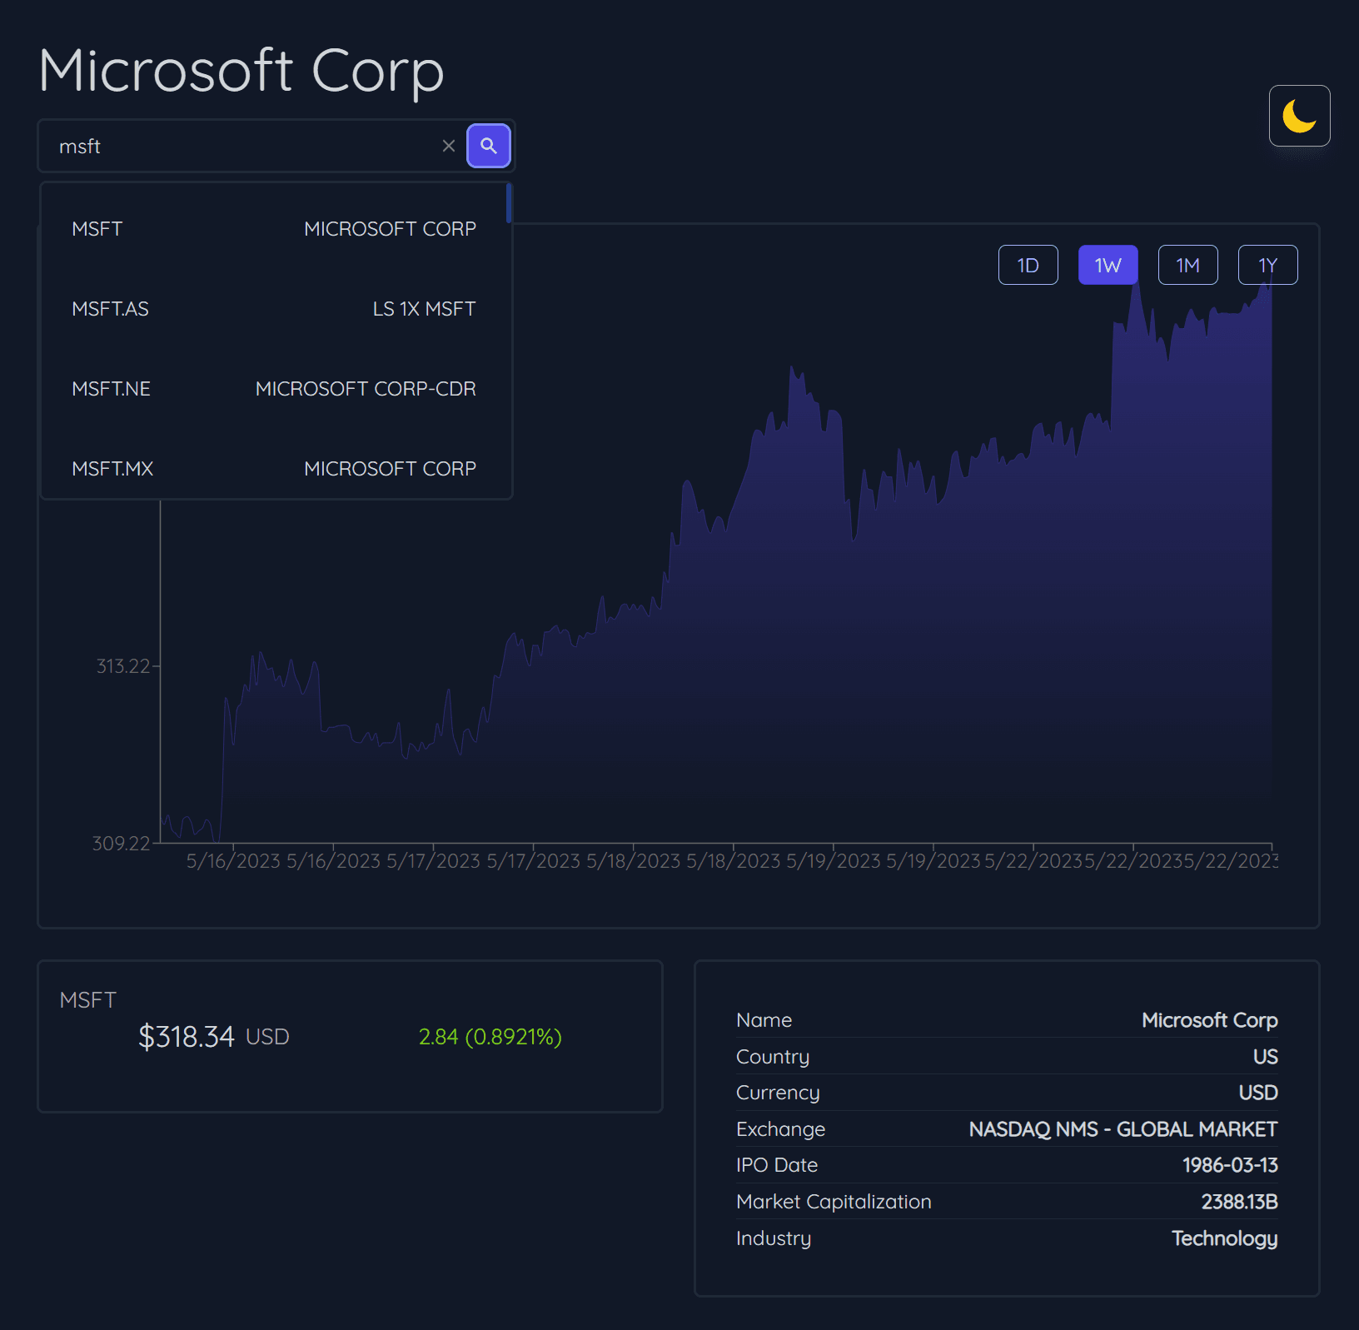
Task: Click the USD unit beside the price
Action: [x=267, y=1037]
